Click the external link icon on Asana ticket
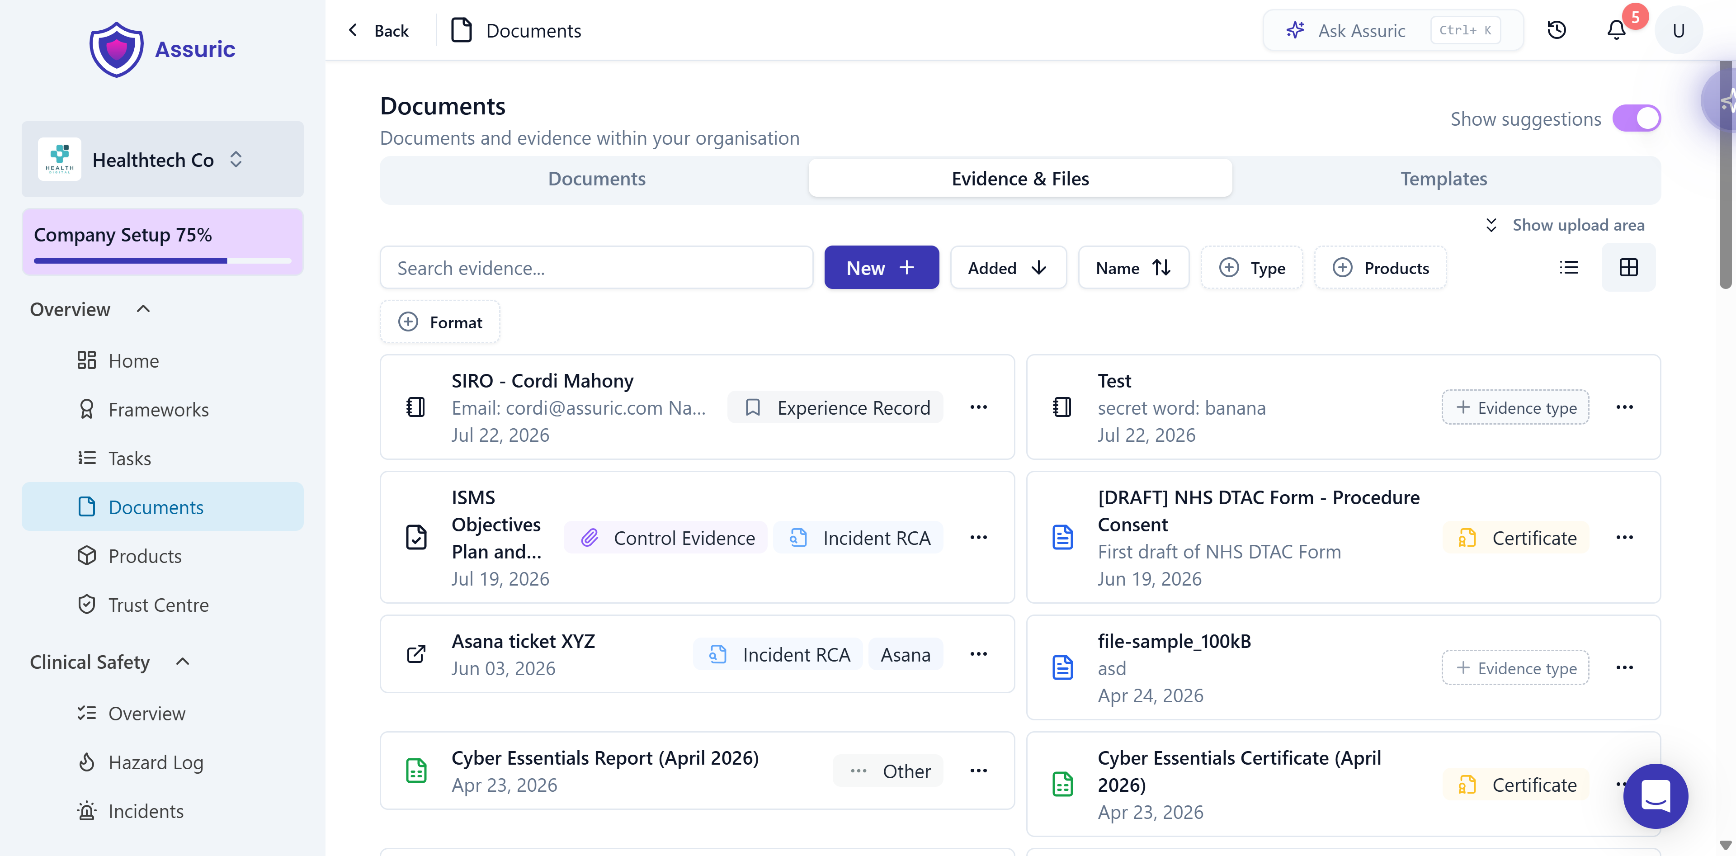The height and width of the screenshot is (856, 1736). tap(416, 654)
